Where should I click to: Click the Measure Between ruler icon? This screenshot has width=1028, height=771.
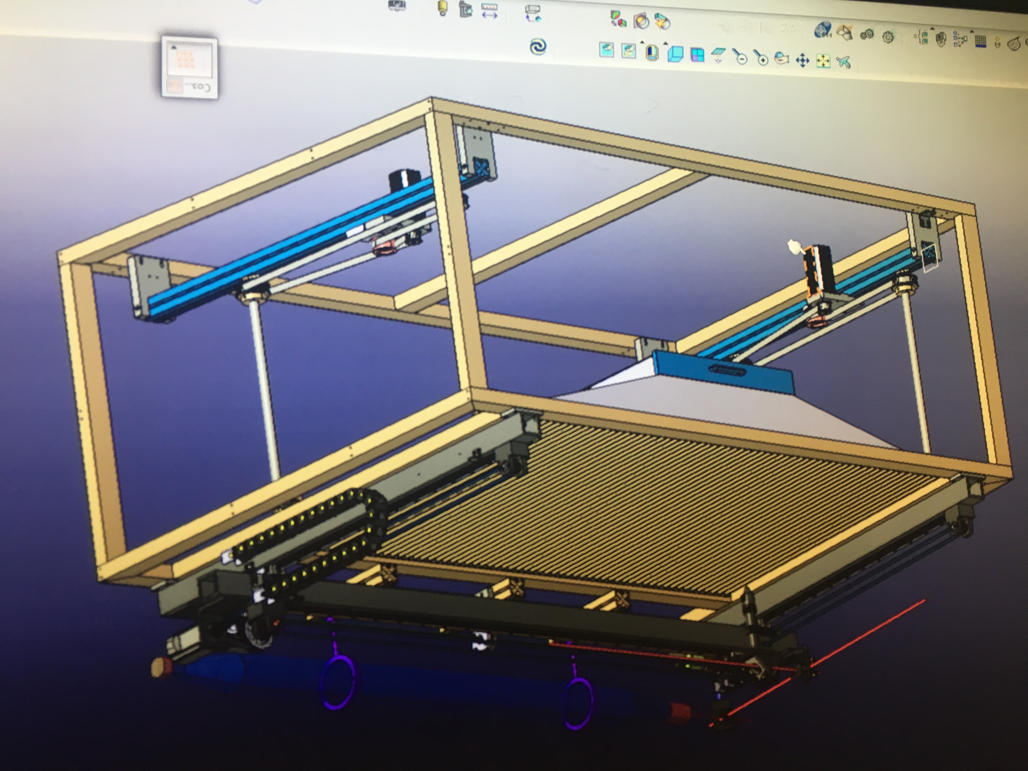pos(489,10)
